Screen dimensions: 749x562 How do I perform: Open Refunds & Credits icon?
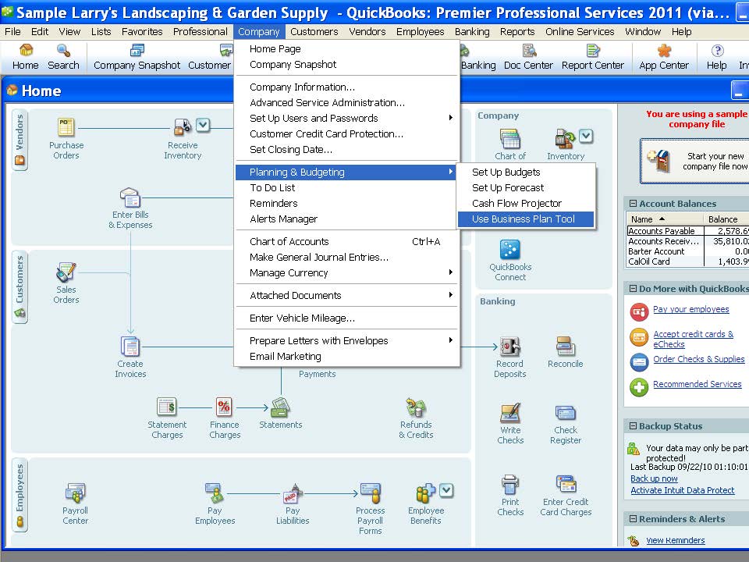(416, 407)
